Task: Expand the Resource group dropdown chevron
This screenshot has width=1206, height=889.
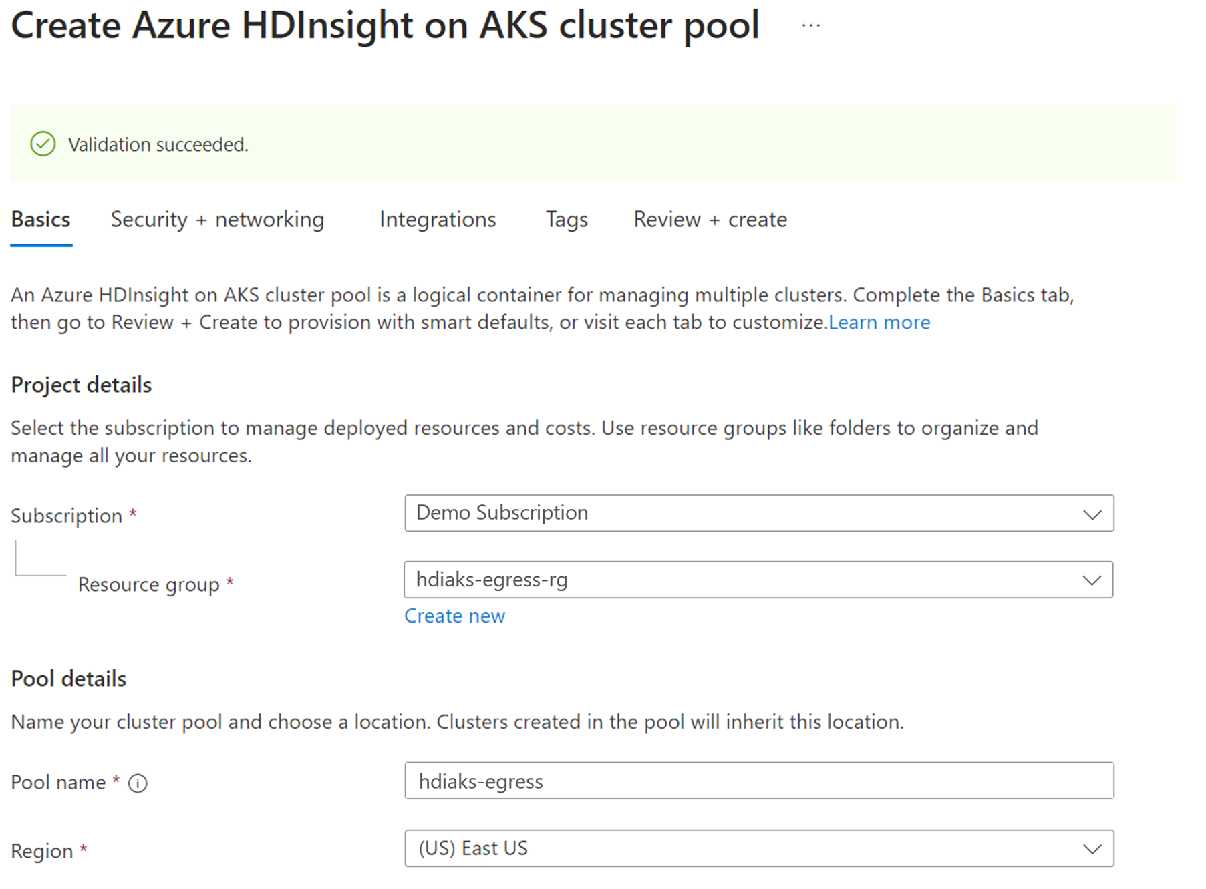Action: point(1092,580)
